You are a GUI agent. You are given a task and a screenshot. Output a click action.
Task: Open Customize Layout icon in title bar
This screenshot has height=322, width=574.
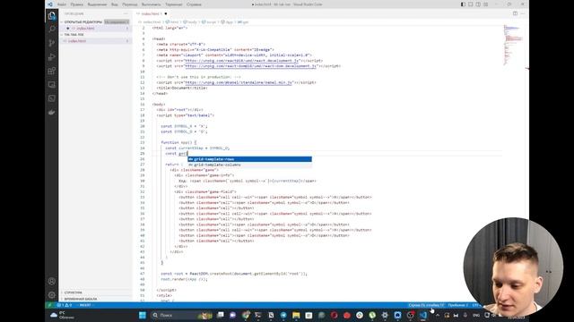[x=486, y=4]
